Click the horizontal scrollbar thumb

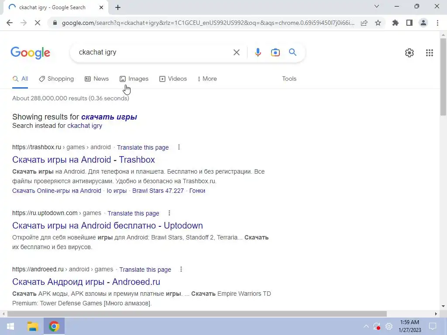click(197, 314)
